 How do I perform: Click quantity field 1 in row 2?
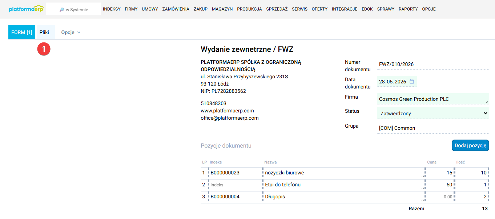[471, 185]
